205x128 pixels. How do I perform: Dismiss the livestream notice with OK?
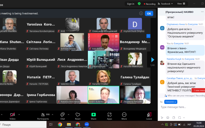click(x=149, y=14)
